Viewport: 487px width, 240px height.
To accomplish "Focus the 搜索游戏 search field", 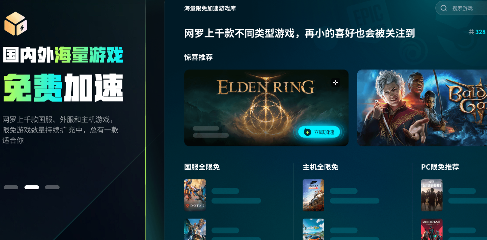I will (461, 8).
